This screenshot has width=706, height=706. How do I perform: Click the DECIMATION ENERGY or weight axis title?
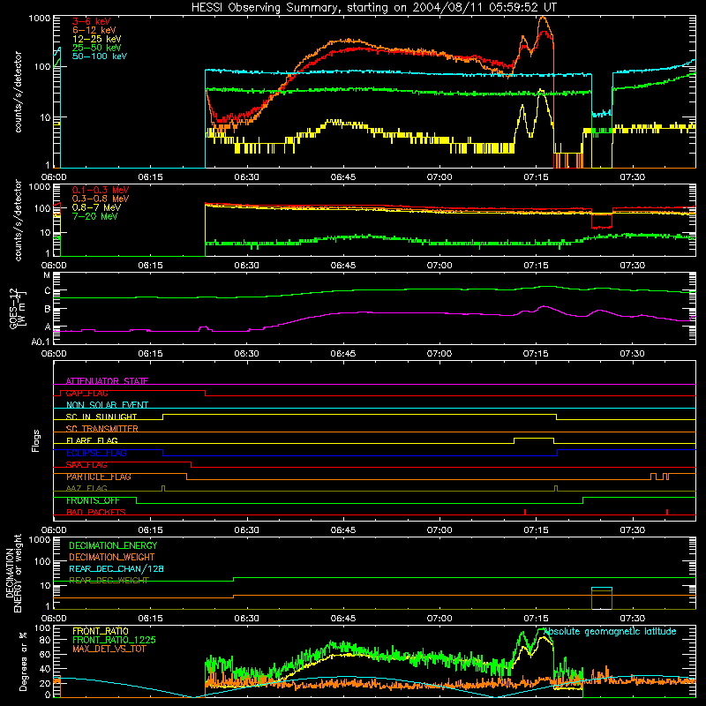[13, 573]
